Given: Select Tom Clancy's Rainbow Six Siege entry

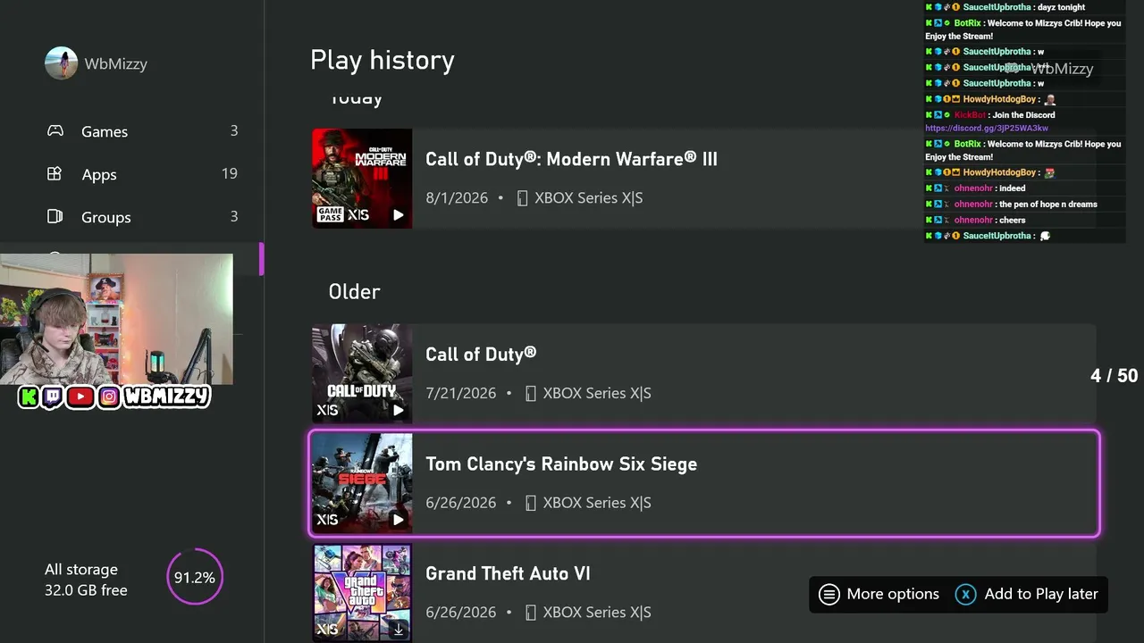Looking at the screenshot, I should (704, 483).
